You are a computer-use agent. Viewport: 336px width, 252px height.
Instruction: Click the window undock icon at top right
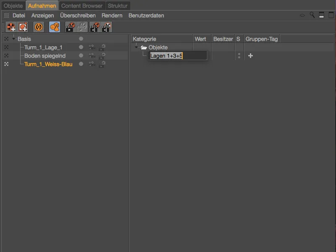[331, 15]
